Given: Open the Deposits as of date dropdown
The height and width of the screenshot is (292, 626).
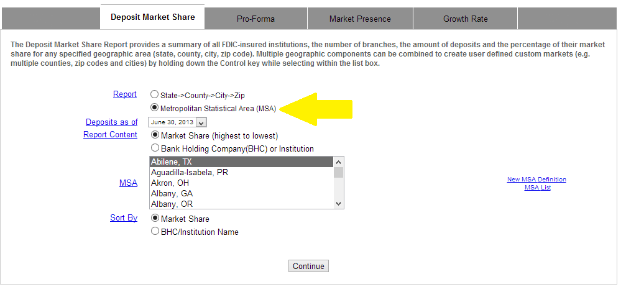Looking at the screenshot, I should (x=201, y=122).
